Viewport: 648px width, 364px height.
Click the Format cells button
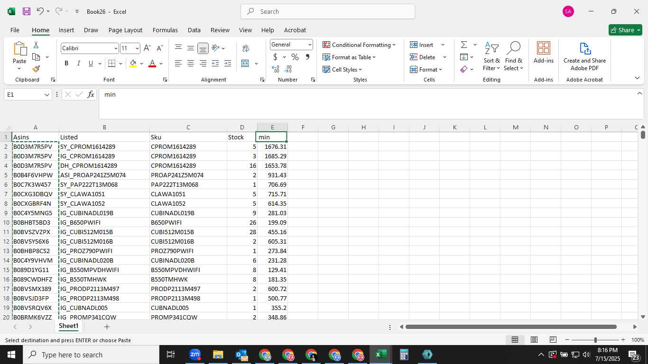point(426,70)
